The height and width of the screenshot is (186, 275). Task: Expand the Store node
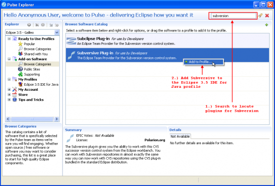tap(9, 95)
